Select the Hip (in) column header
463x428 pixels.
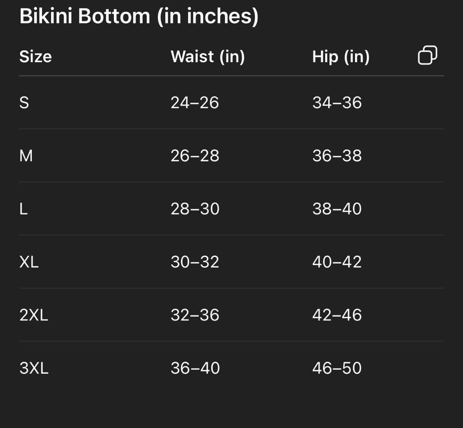pos(341,57)
